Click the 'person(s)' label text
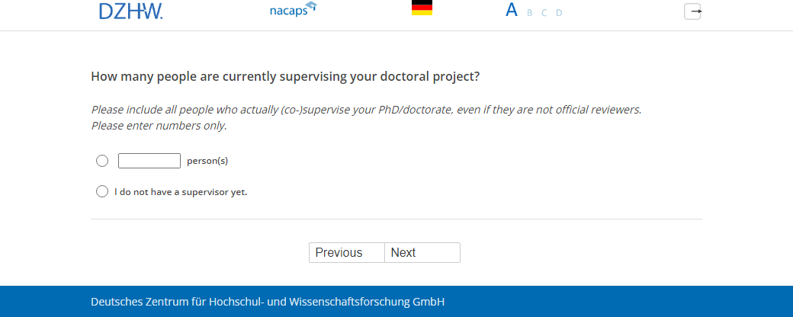This screenshot has height=317, width=793. (x=207, y=161)
